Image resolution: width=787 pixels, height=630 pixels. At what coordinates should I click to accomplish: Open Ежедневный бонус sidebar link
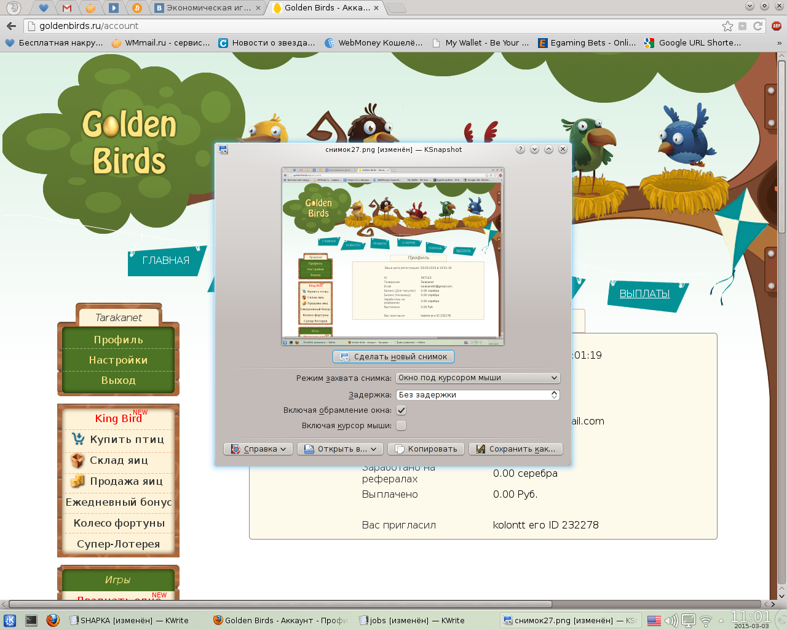(x=119, y=502)
